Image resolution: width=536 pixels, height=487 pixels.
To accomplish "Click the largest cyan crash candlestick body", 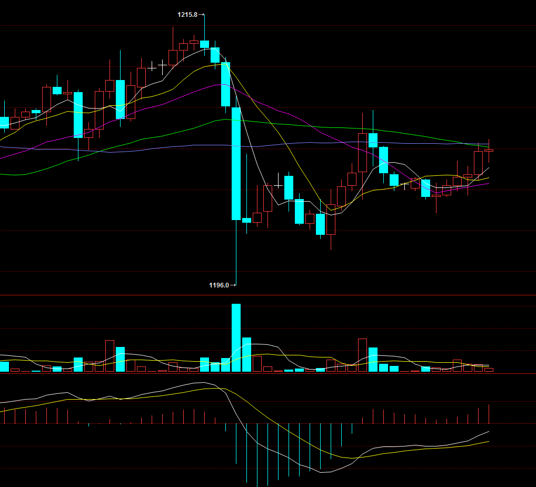I will click(236, 163).
